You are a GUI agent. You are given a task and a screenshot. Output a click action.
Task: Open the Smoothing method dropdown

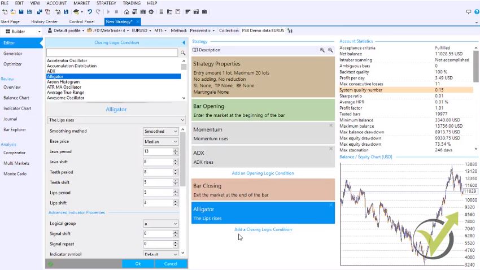click(x=161, y=132)
